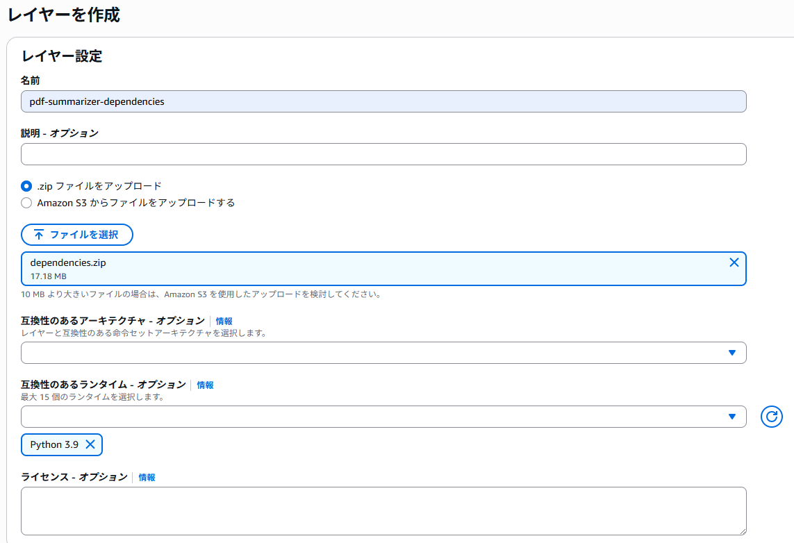Click the Amazon S3 からファイルをアップロードする label

click(135, 203)
